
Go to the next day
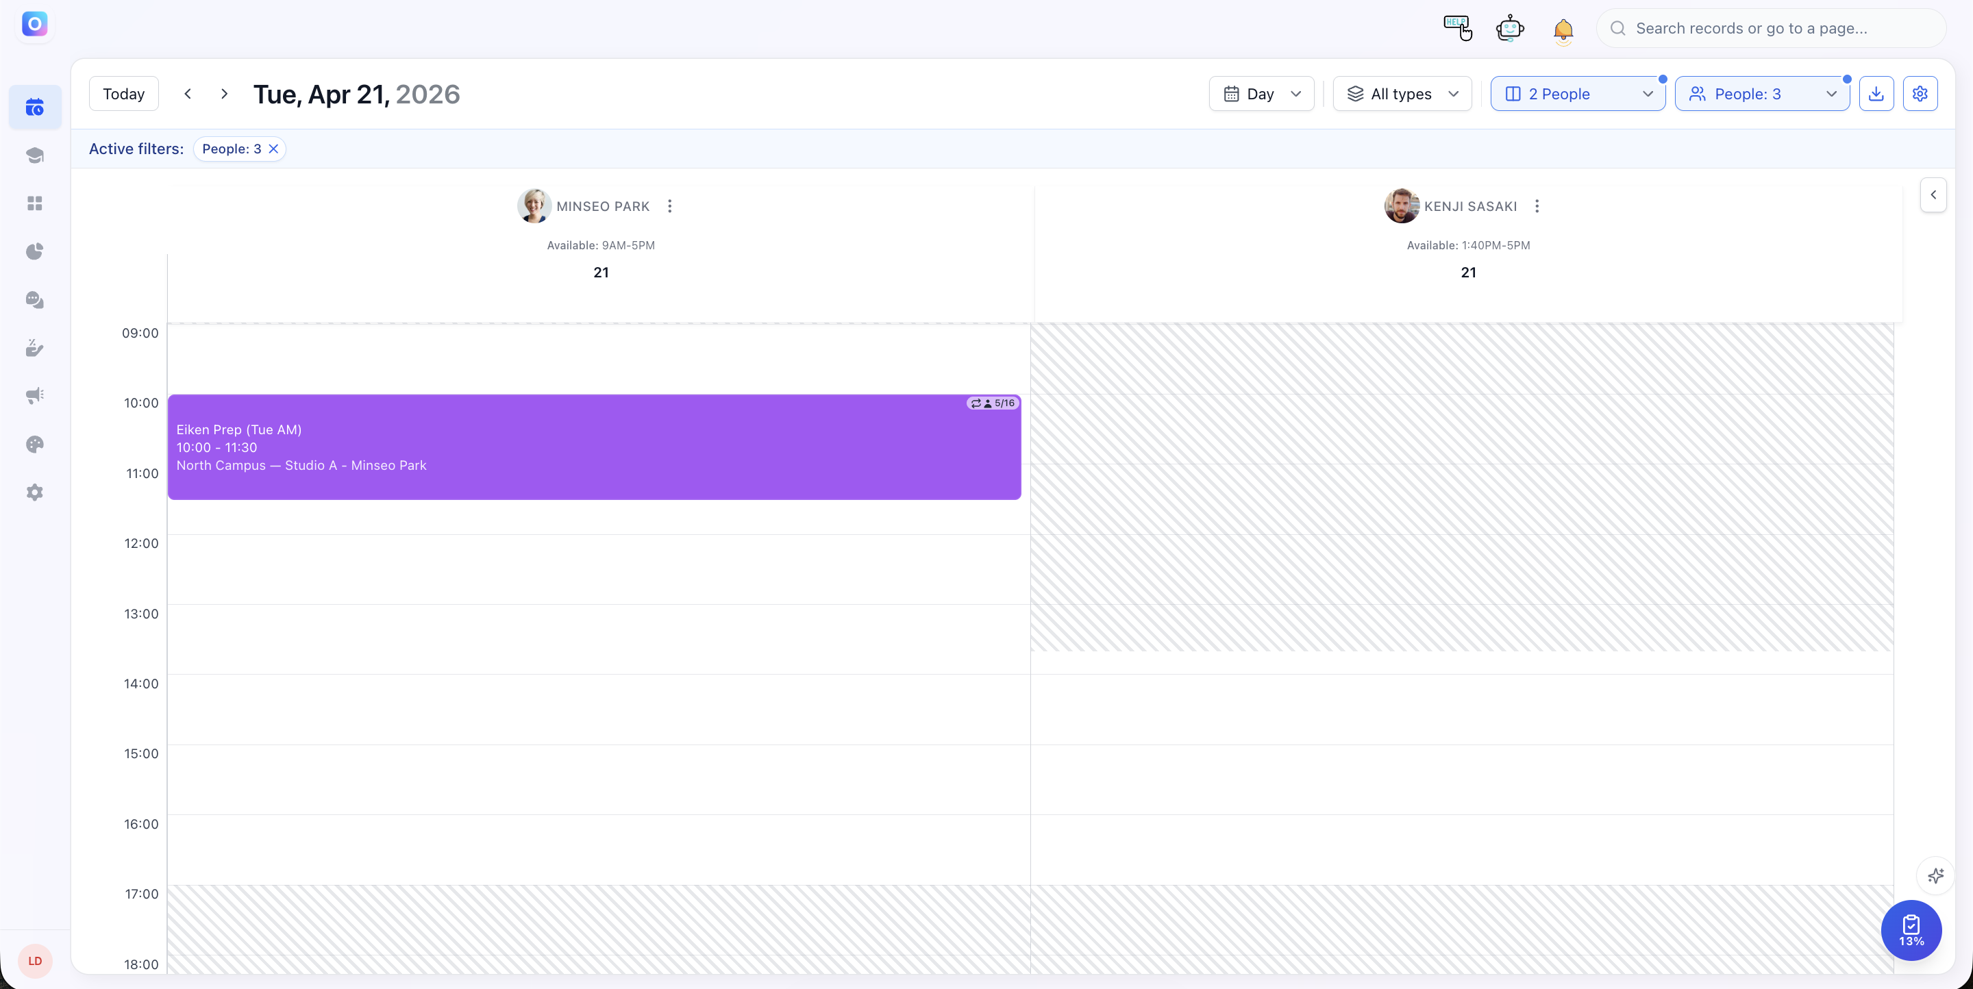(225, 93)
